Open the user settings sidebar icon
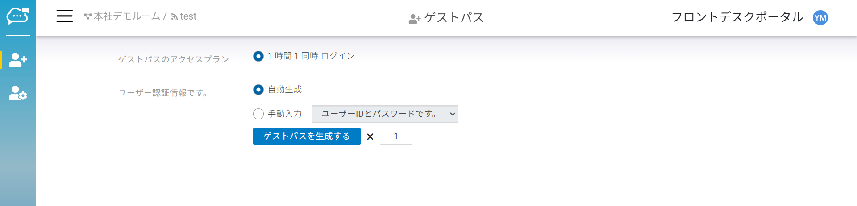 point(18,93)
